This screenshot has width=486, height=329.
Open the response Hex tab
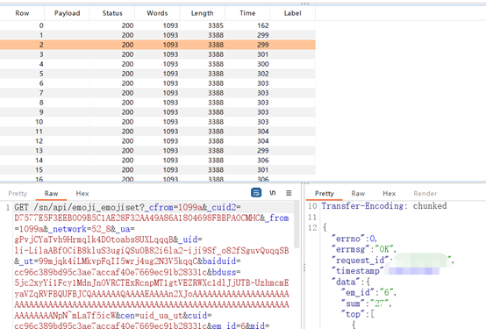coord(390,194)
